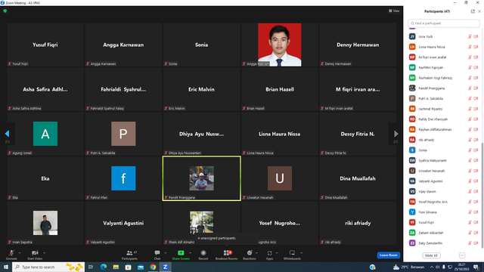Select Nurhakim Yogi Fahrezy in participant list
The width and height of the screenshot is (484, 272).
tap(444, 78)
